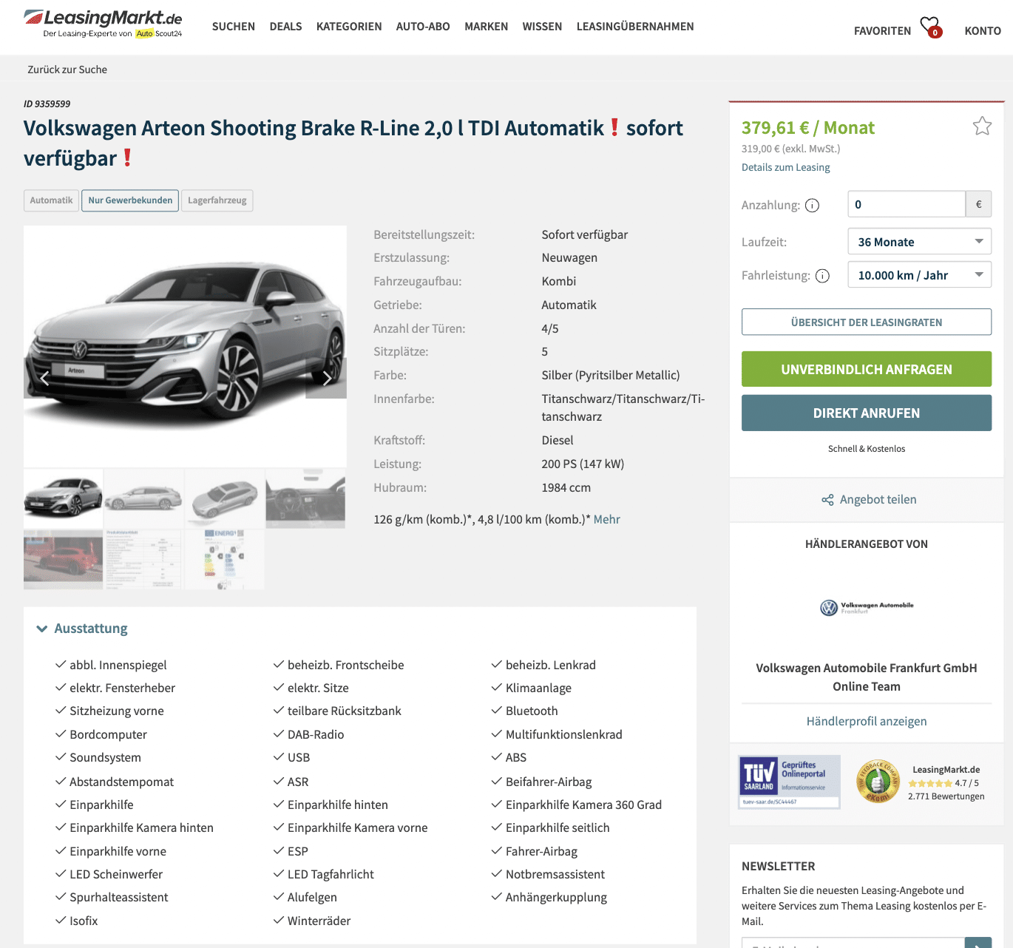1013x948 pixels.
Task: Click the 1984 ccm Hubraum value
Action: coord(566,487)
